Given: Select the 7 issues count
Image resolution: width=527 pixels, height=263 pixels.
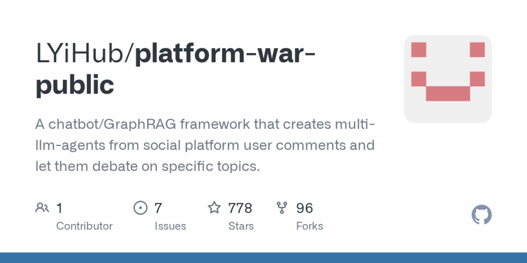Looking at the screenshot, I should pos(159,208).
